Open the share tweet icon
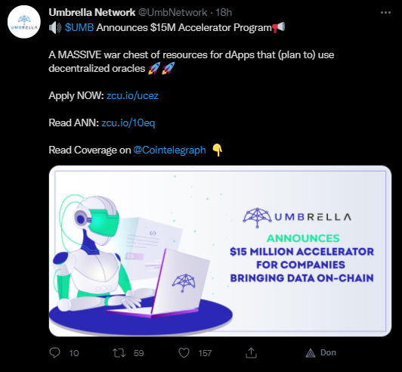Image resolution: width=402 pixels, height=372 pixels. click(x=251, y=353)
